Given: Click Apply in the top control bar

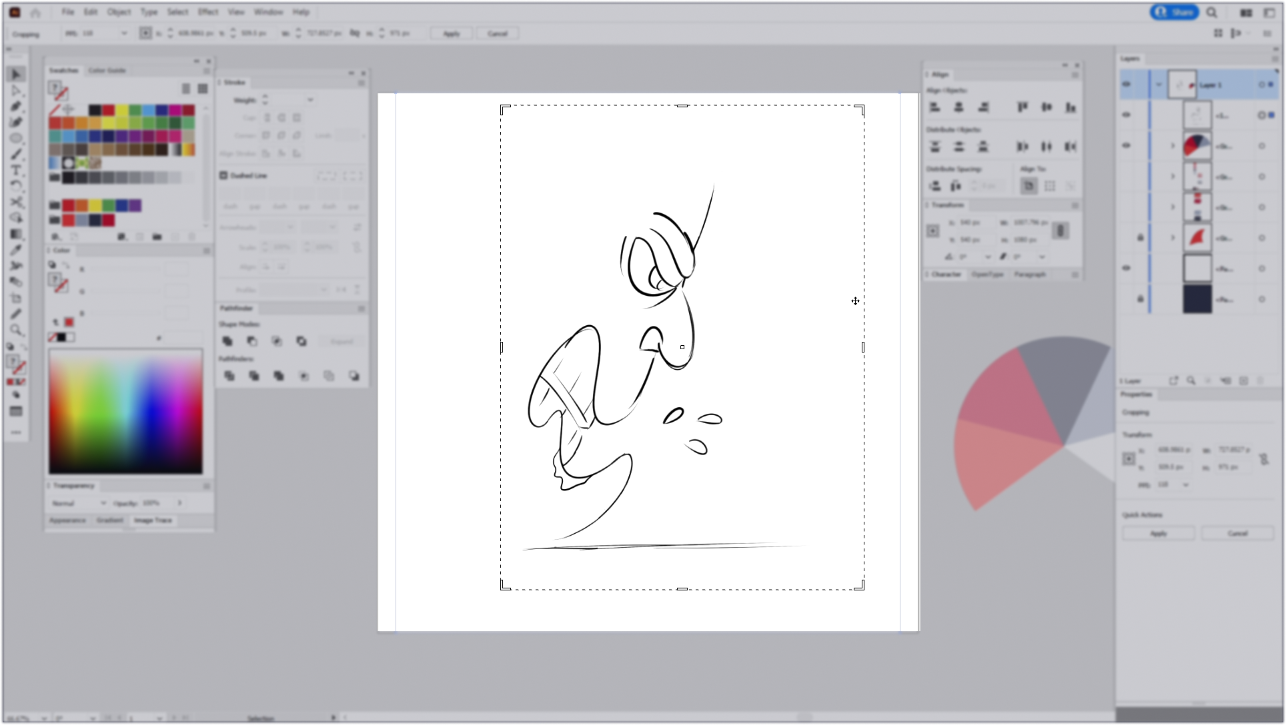Looking at the screenshot, I should tap(452, 33).
